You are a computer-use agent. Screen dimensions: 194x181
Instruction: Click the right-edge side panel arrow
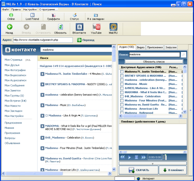click(190, 110)
